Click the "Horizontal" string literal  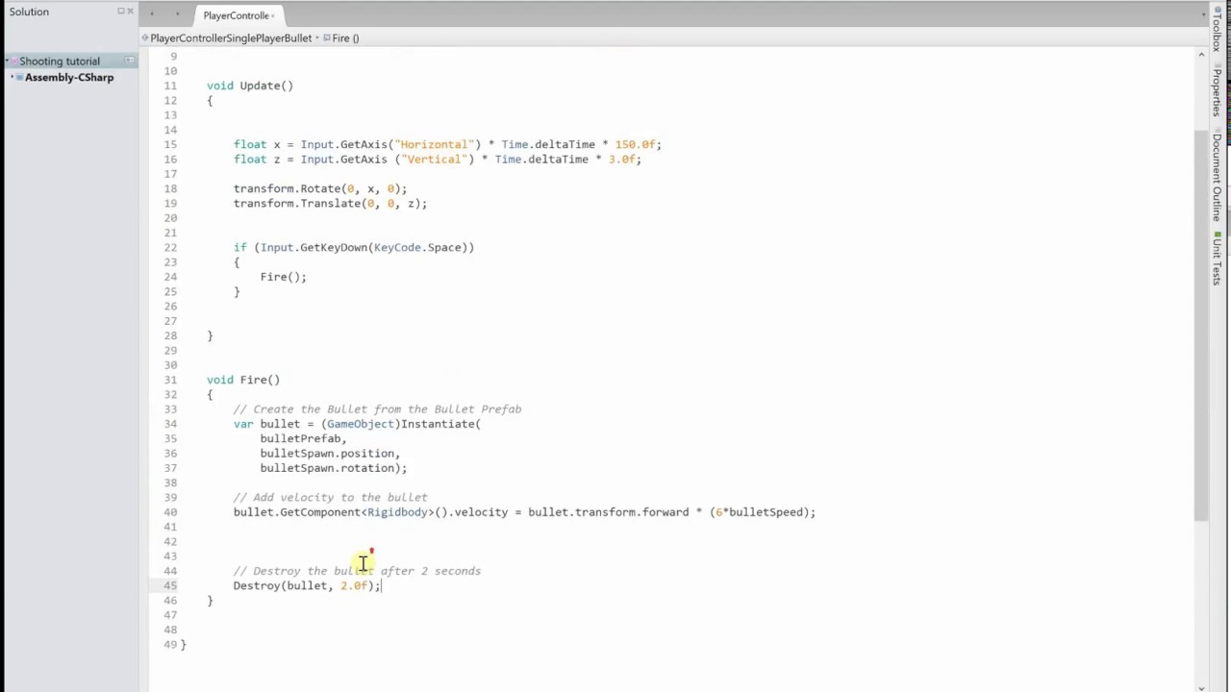click(437, 144)
